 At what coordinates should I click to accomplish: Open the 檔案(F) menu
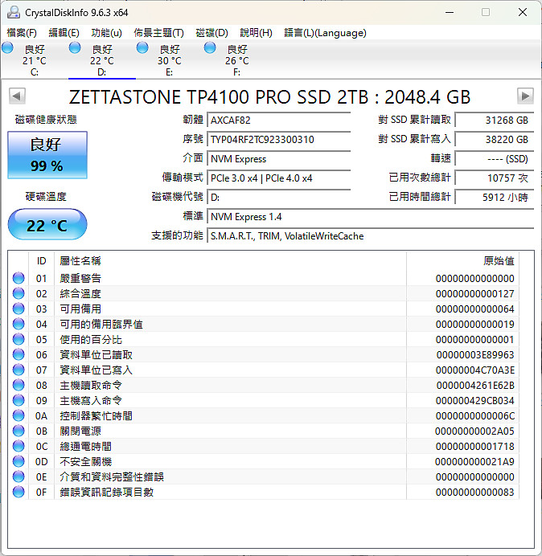click(x=22, y=33)
